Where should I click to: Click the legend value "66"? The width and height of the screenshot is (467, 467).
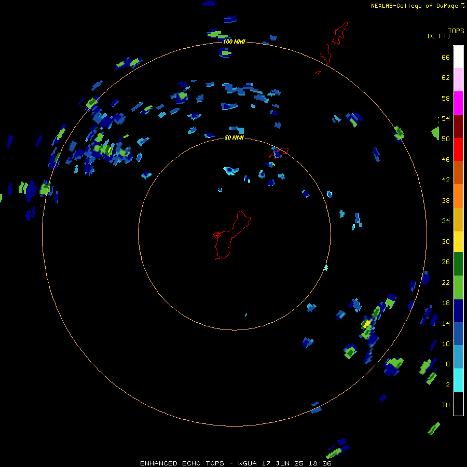446,58
